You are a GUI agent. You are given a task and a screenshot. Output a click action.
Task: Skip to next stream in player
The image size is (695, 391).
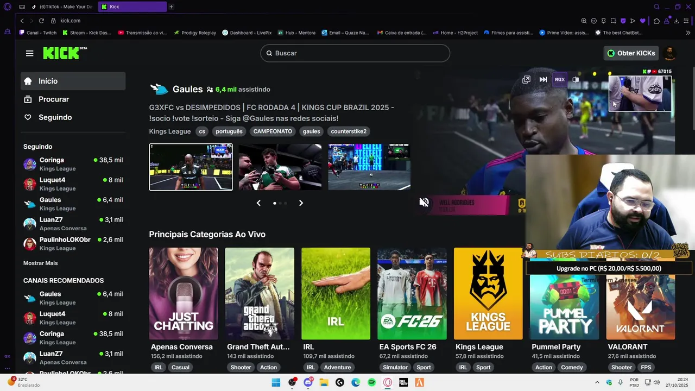click(x=543, y=79)
